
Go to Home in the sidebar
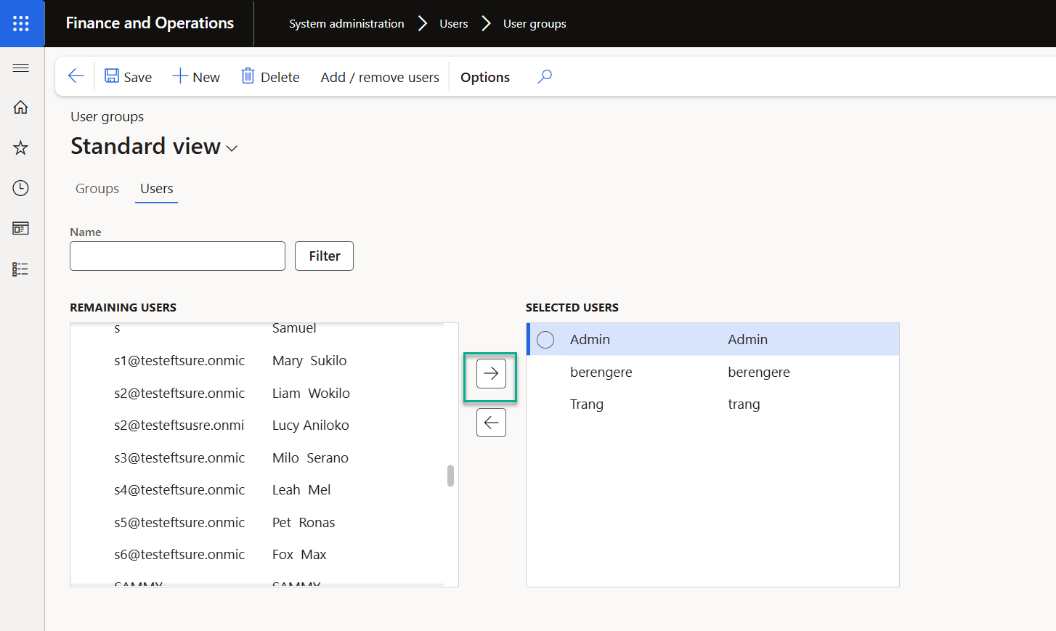(21, 107)
